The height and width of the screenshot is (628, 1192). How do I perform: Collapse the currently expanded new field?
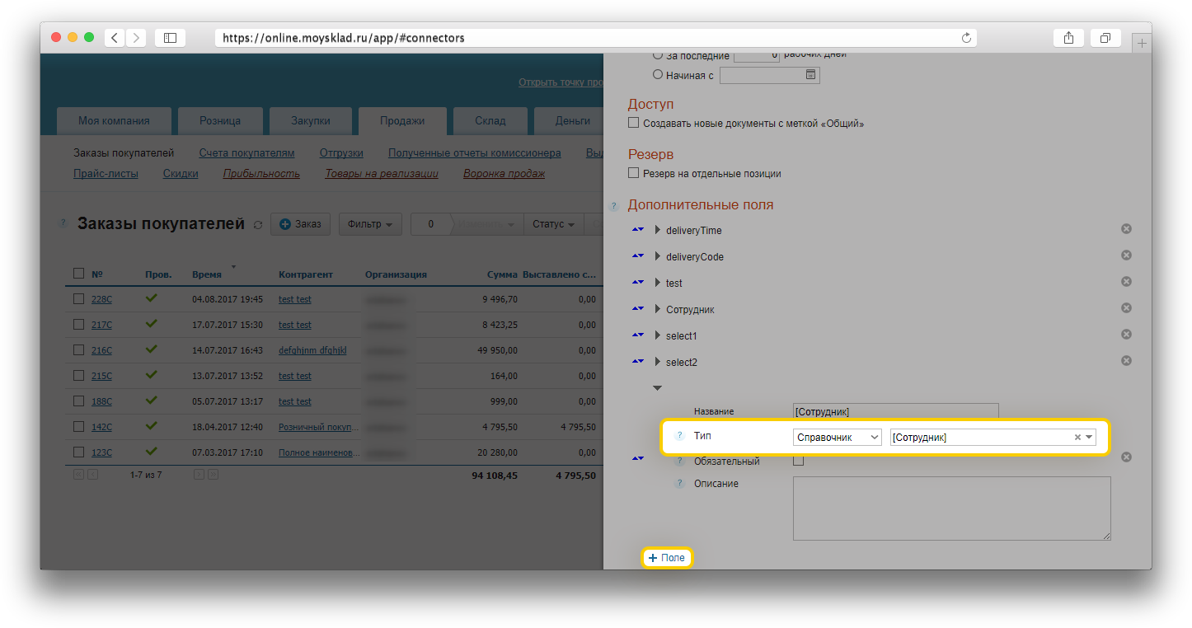click(657, 387)
